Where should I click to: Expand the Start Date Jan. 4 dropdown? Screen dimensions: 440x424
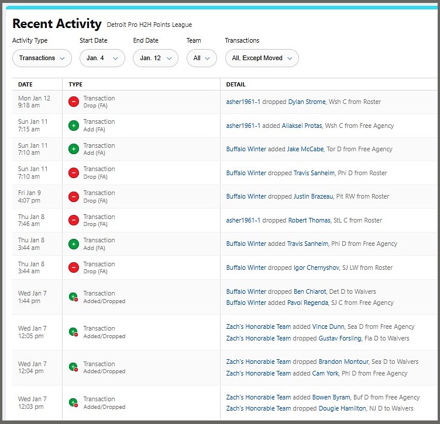click(102, 58)
